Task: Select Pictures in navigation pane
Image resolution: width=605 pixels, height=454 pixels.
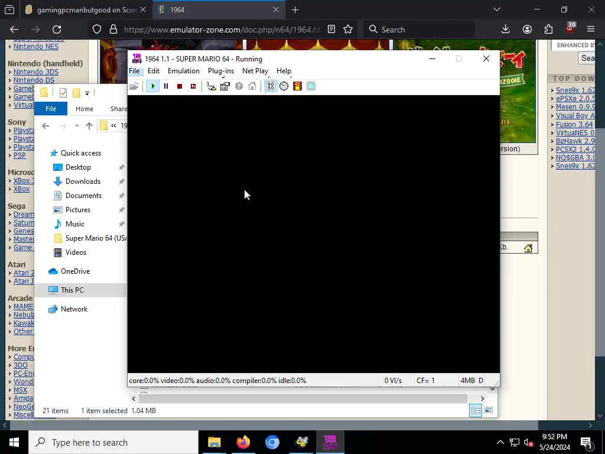Action: coord(77,210)
